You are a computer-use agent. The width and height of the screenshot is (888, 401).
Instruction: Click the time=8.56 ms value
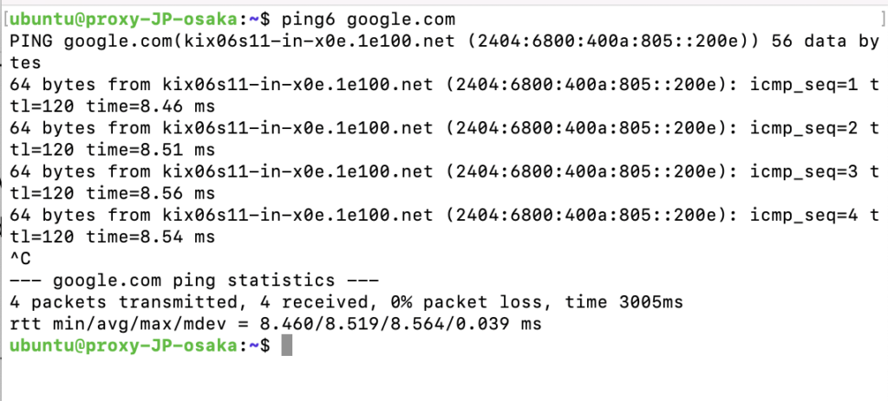pos(151,193)
